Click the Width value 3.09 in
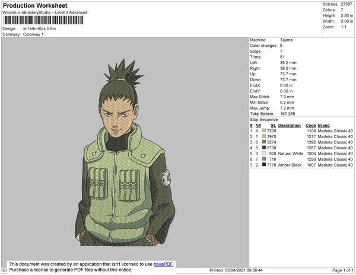356x275 pixels. (347, 21)
